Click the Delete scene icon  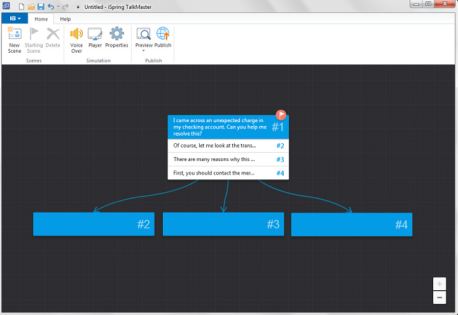pos(53,34)
